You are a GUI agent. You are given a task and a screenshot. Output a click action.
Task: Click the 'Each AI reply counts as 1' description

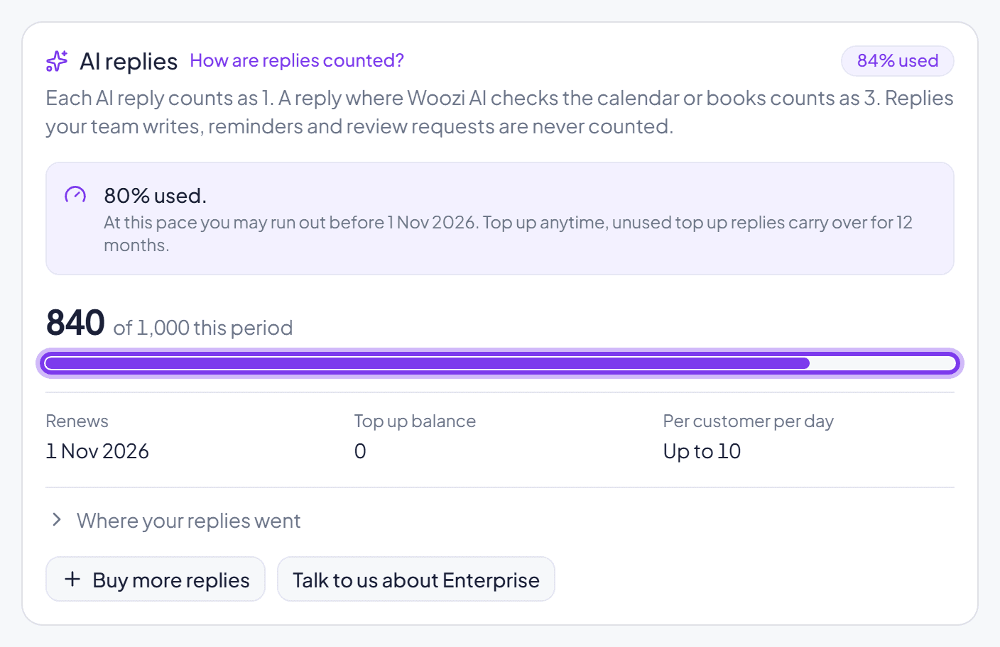click(x=500, y=112)
